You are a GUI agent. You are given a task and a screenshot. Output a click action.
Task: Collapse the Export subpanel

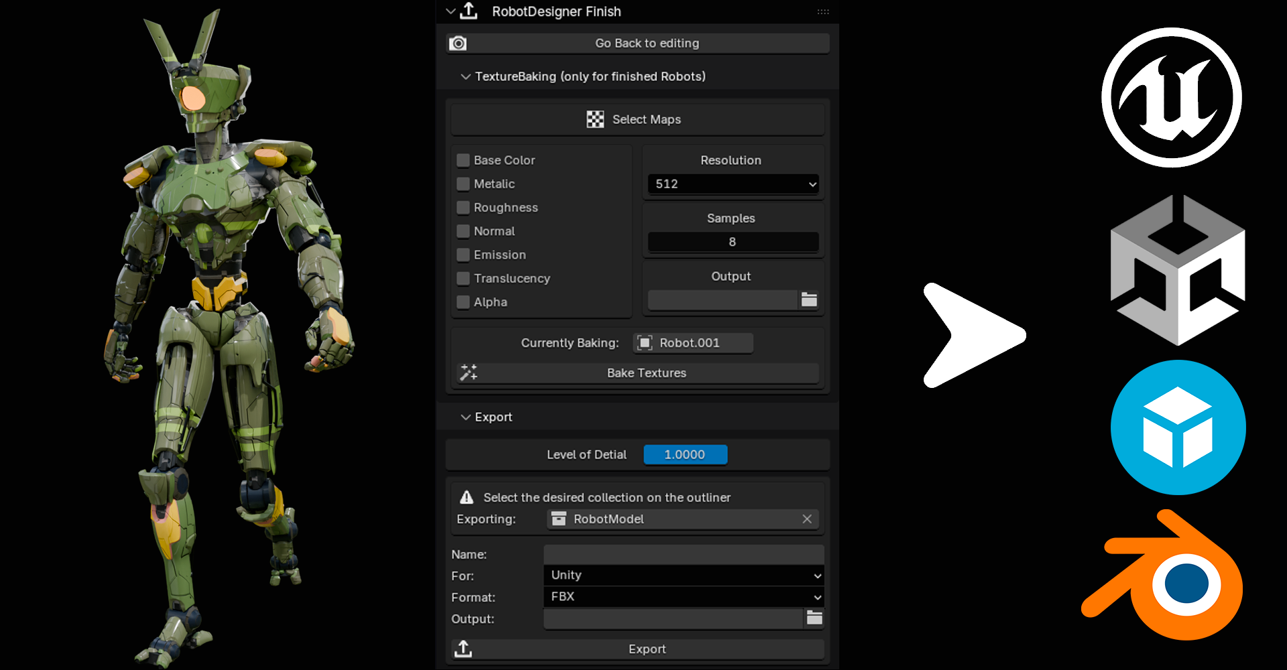(465, 417)
